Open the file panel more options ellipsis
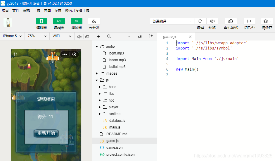 click(x=129, y=36)
